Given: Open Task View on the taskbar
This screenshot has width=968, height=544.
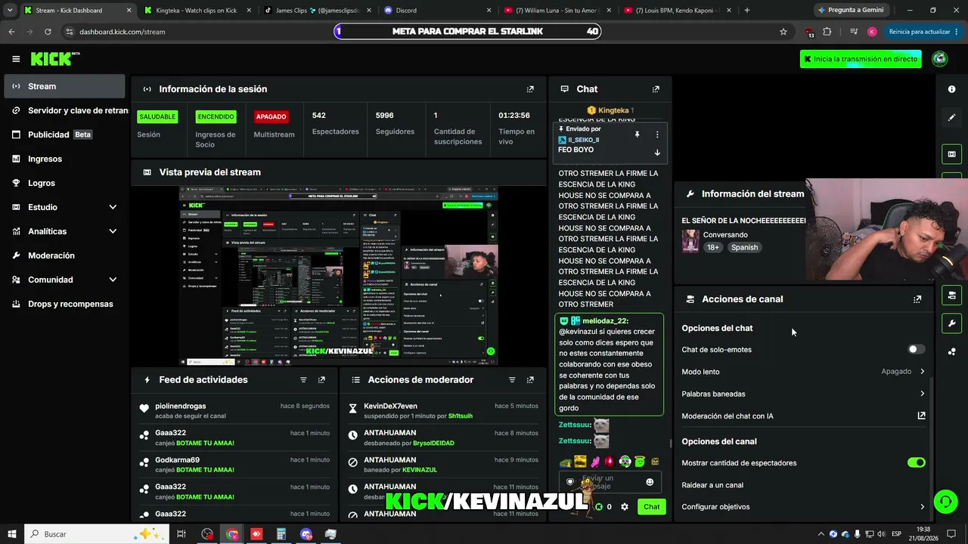Looking at the screenshot, I should click(181, 534).
